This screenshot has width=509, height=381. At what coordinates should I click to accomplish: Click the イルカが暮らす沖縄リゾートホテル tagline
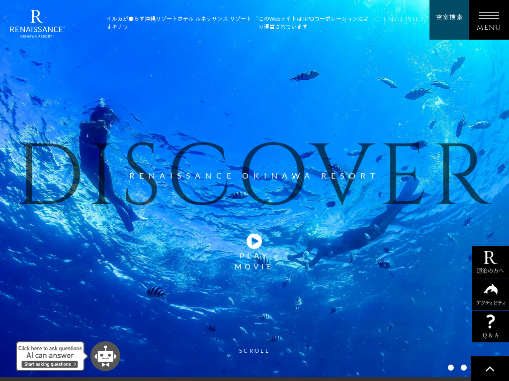[179, 23]
